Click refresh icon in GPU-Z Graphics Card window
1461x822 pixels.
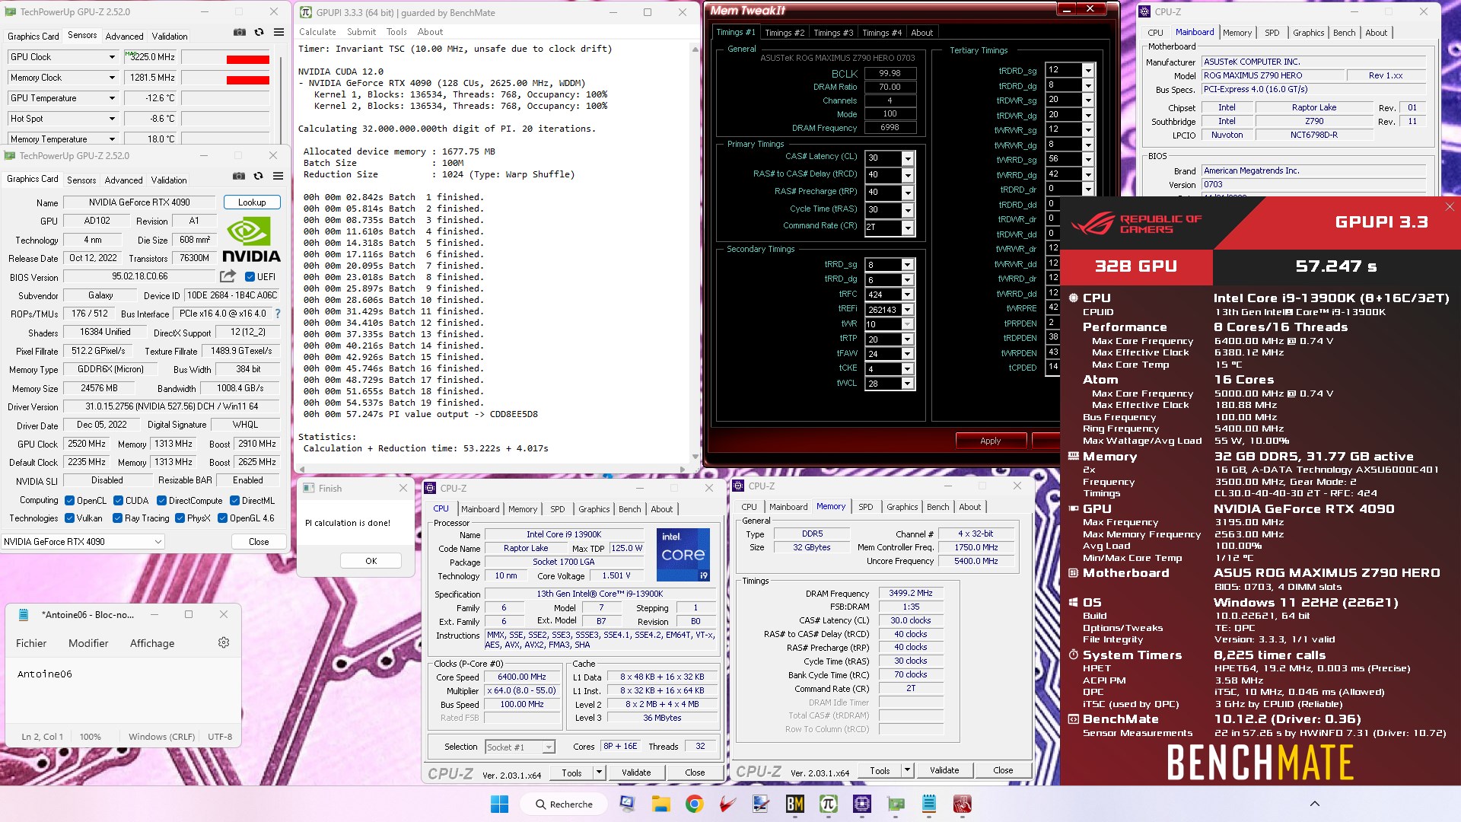(258, 176)
